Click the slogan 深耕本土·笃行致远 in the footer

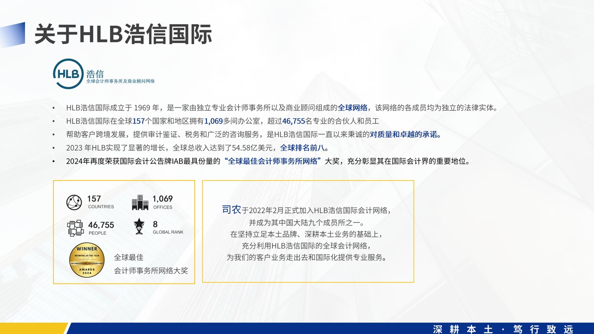(503, 329)
